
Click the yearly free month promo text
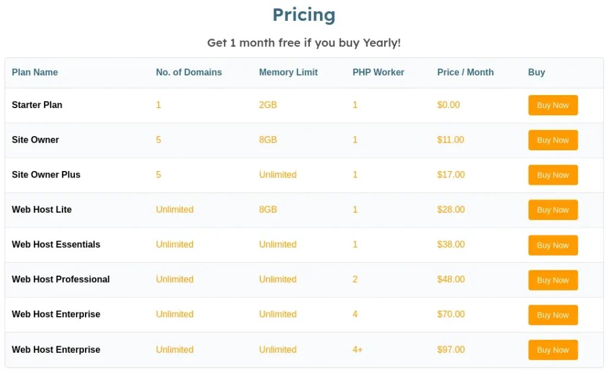click(304, 43)
